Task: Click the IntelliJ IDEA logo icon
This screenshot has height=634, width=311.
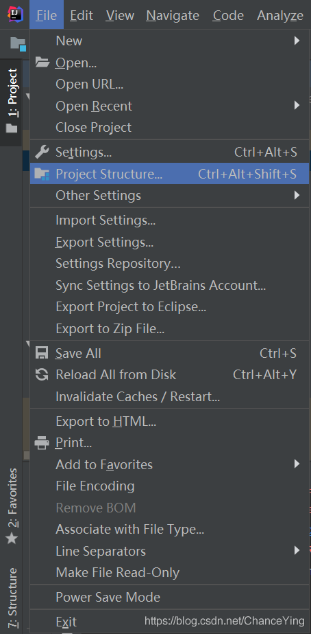Action: click(x=15, y=14)
